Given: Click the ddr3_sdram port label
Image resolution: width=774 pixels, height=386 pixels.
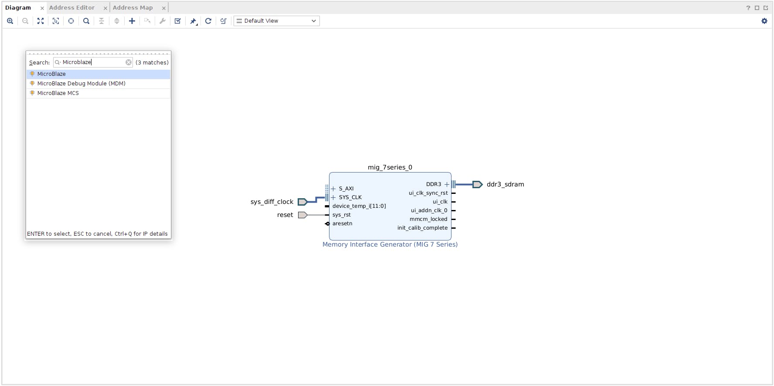Looking at the screenshot, I should click(x=506, y=184).
